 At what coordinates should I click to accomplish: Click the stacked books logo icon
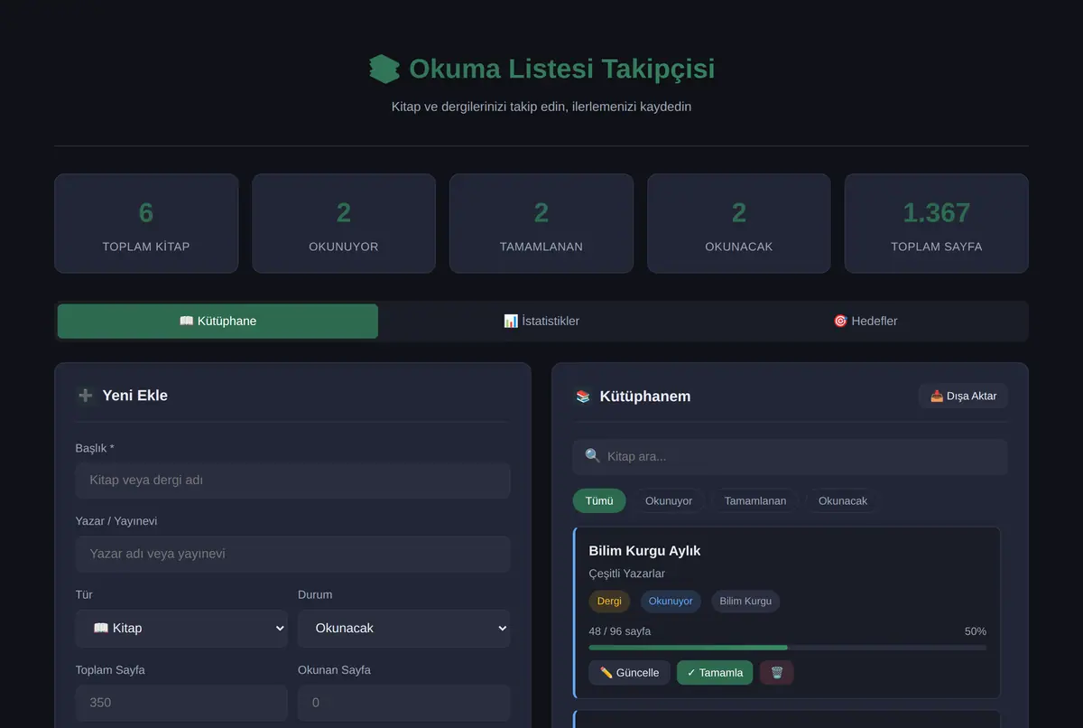click(x=384, y=70)
